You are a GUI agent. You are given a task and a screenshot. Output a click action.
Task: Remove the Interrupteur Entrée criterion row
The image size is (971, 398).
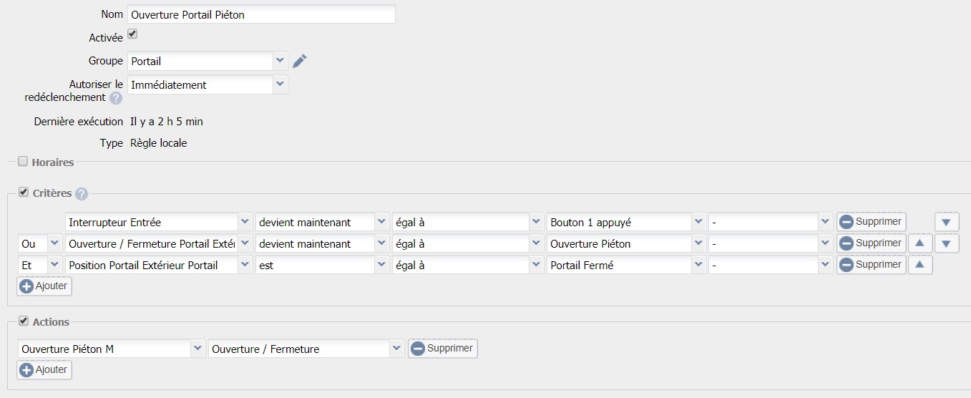871,222
